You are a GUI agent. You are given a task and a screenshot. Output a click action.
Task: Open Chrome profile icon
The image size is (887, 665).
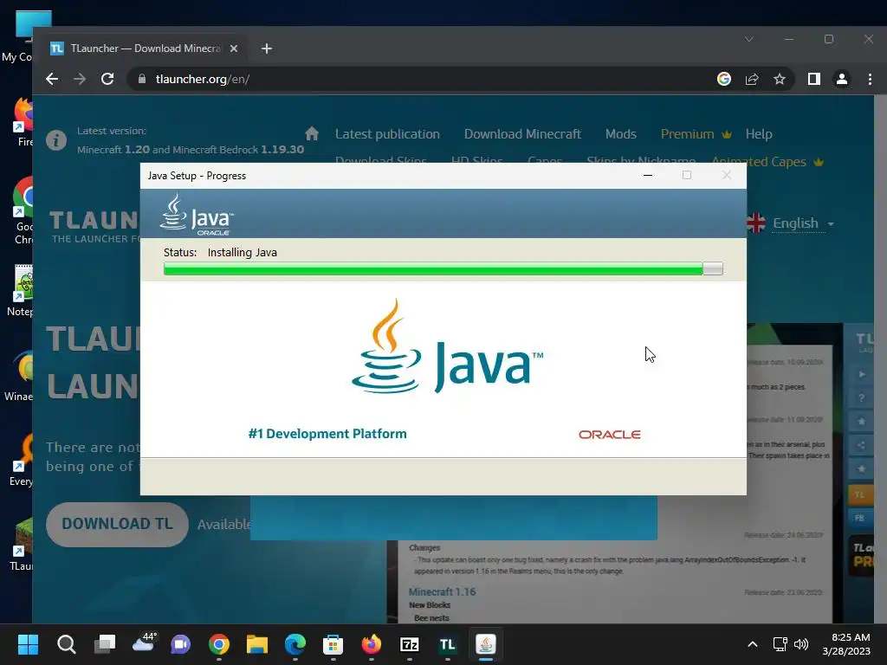[x=842, y=79]
